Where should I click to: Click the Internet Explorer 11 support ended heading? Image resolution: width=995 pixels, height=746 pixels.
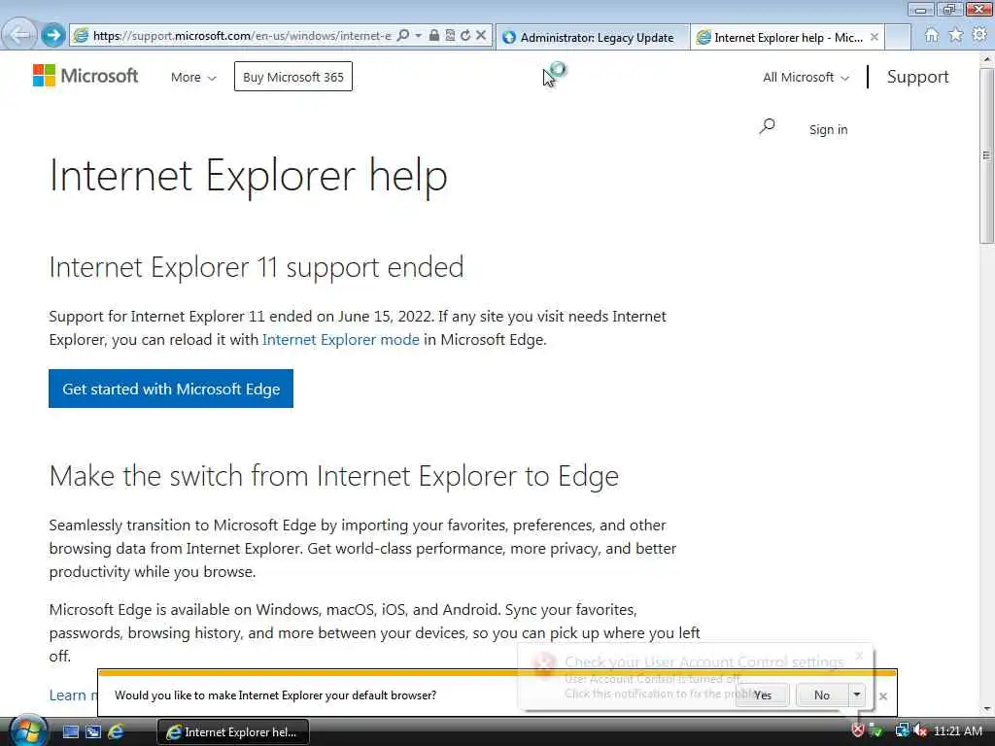pos(257,267)
